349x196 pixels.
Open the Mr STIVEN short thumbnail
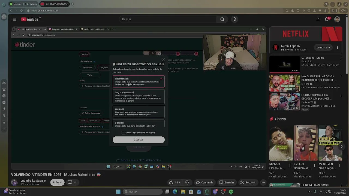click(330, 143)
